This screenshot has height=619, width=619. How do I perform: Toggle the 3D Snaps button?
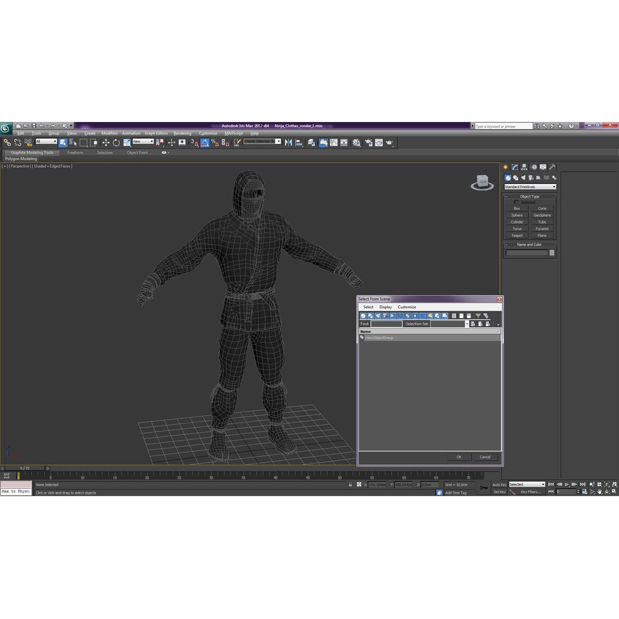tap(194, 143)
